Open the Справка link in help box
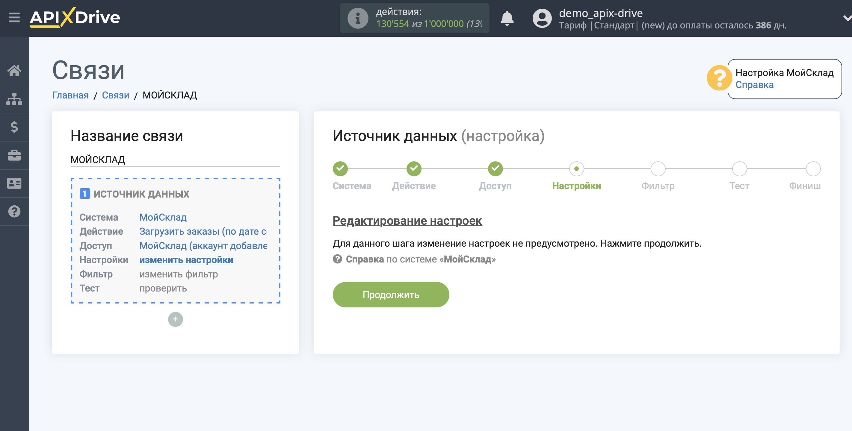The height and width of the screenshot is (431, 852). pyautogui.click(x=754, y=85)
